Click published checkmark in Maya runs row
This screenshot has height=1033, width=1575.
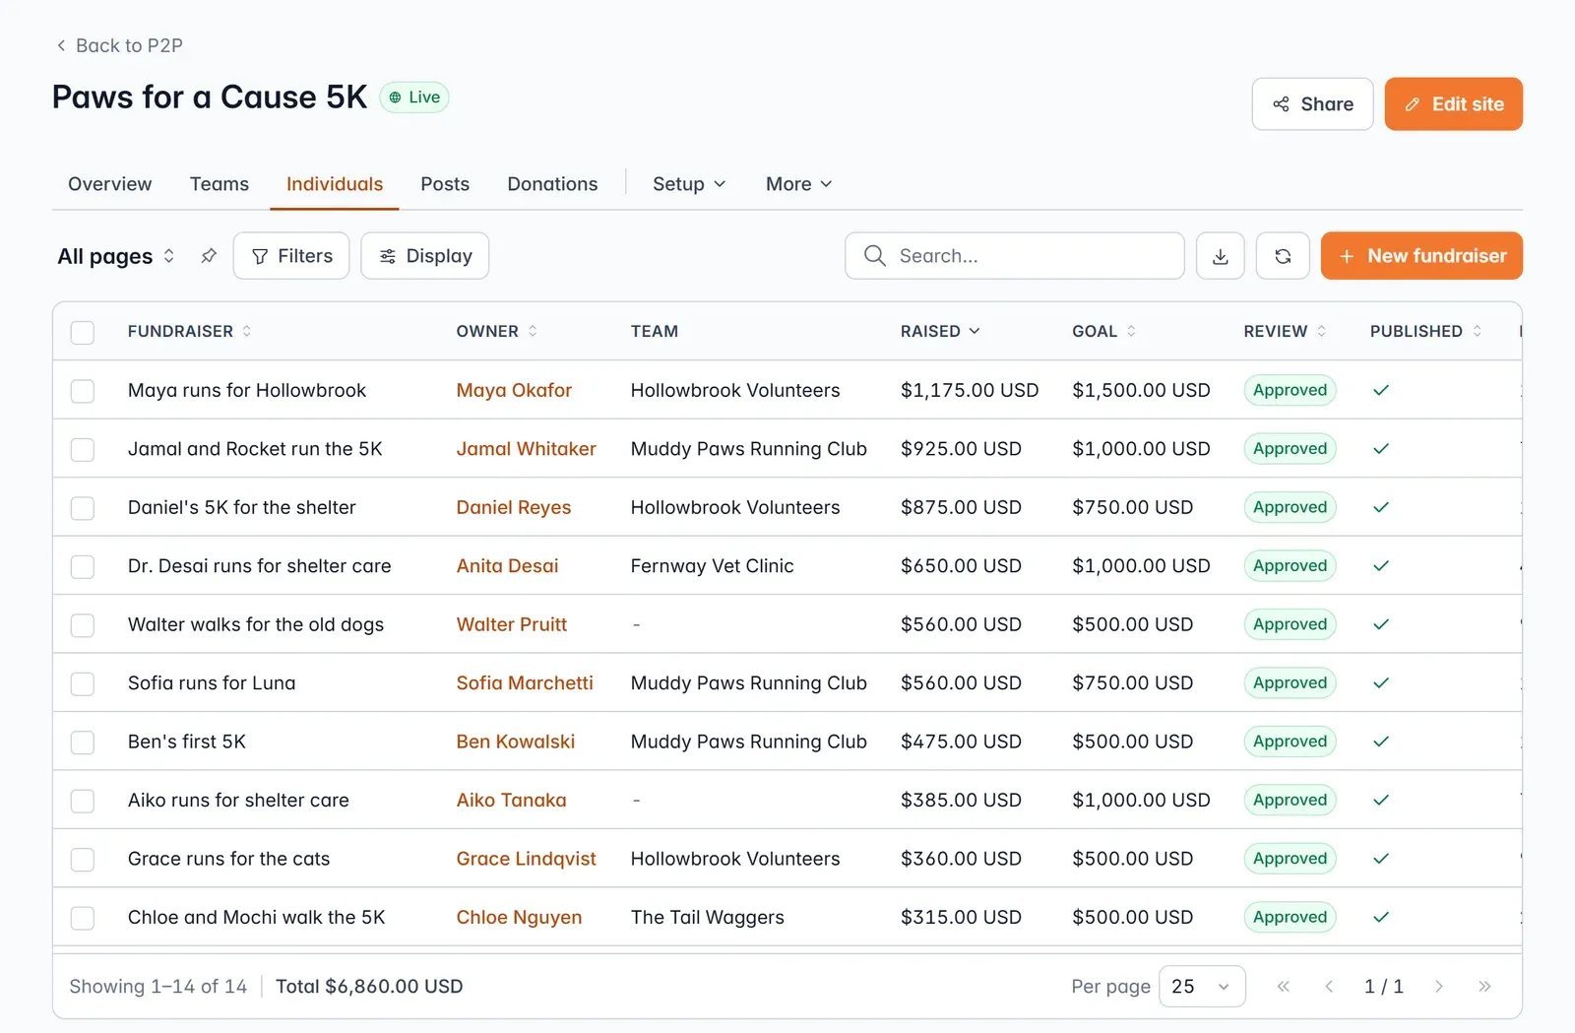(1381, 390)
